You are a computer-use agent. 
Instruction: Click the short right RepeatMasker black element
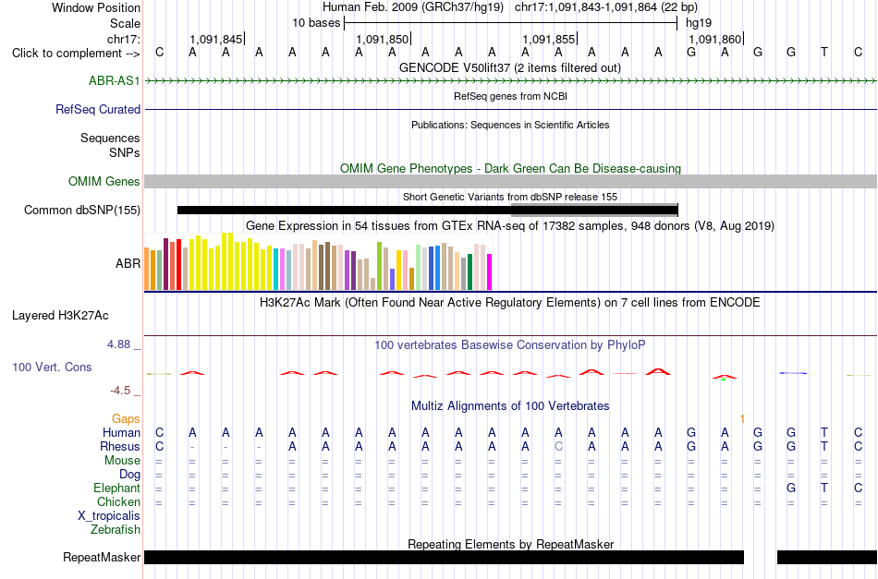pos(827,557)
